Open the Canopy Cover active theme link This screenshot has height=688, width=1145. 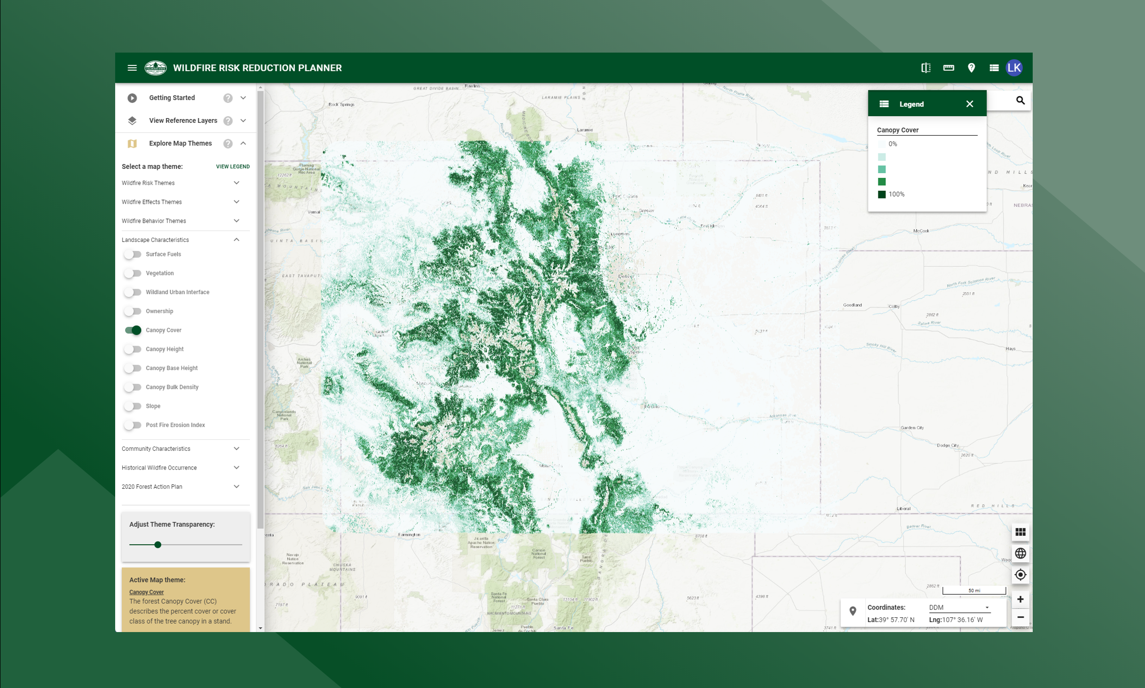pyautogui.click(x=146, y=592)
